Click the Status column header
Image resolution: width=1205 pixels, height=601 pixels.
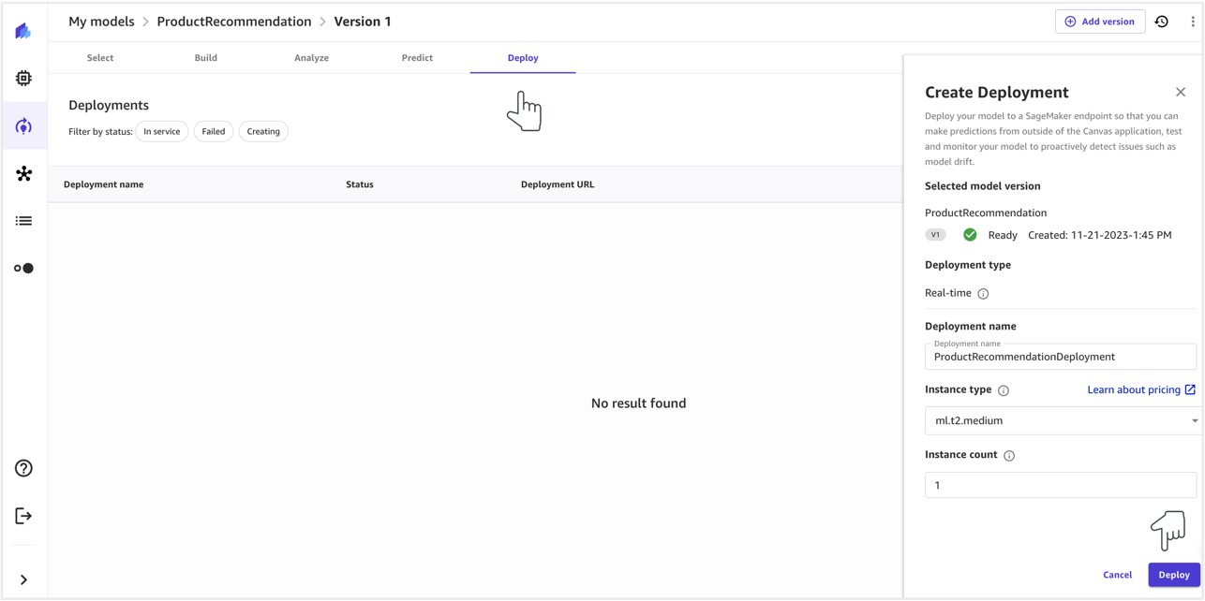coord(360,184)
